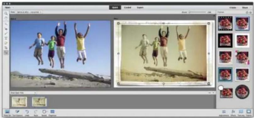This screenshot has height=118, width=254.
Task: Click the bottom-center frame transform handle
Action: point(164,83)
